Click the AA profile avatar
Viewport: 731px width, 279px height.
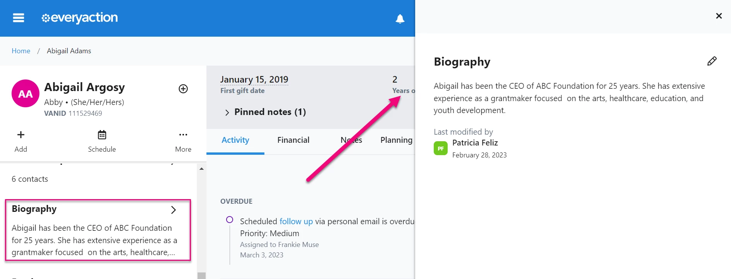(25, 93)
